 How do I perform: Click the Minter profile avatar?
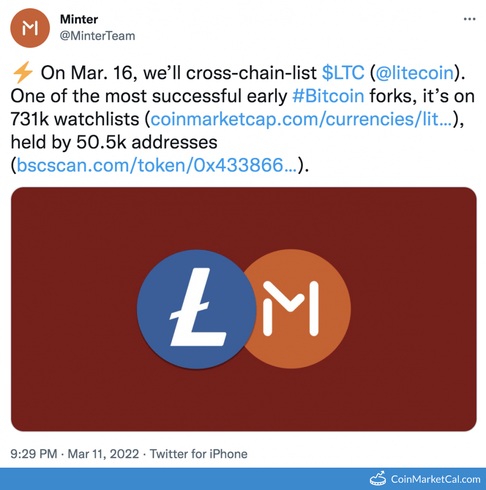(30, 28)
